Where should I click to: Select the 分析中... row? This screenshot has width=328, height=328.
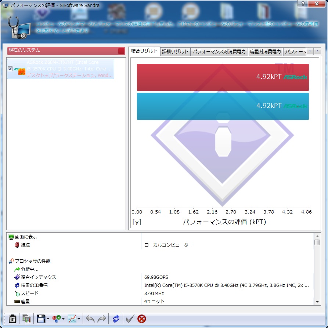30,269
